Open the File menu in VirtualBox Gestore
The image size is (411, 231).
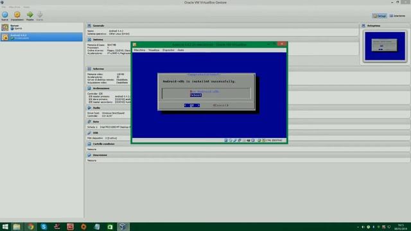tap(4, 7)
